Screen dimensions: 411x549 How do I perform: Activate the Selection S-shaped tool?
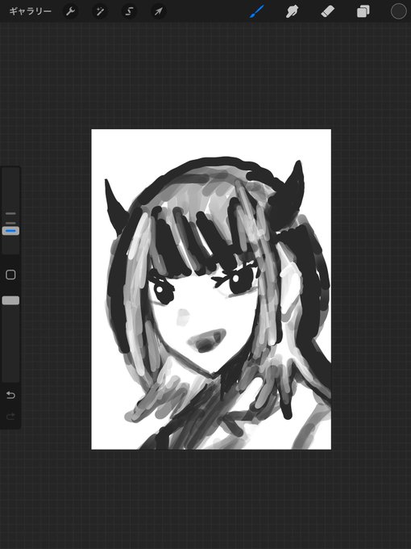coord(129,11)
